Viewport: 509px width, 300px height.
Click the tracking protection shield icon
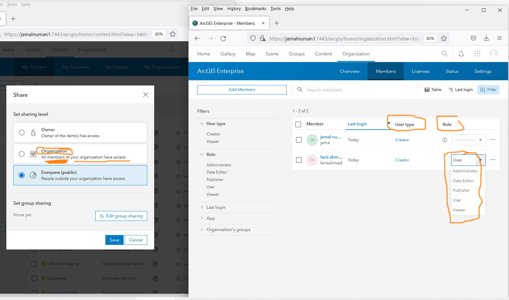tap(253, 38)
